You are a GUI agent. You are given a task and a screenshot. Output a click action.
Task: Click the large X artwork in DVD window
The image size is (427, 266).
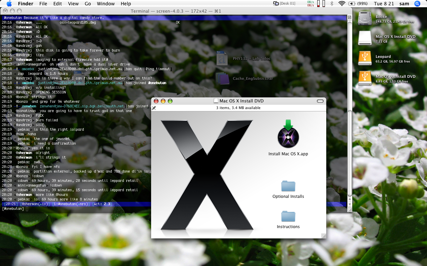pos(207,175)
